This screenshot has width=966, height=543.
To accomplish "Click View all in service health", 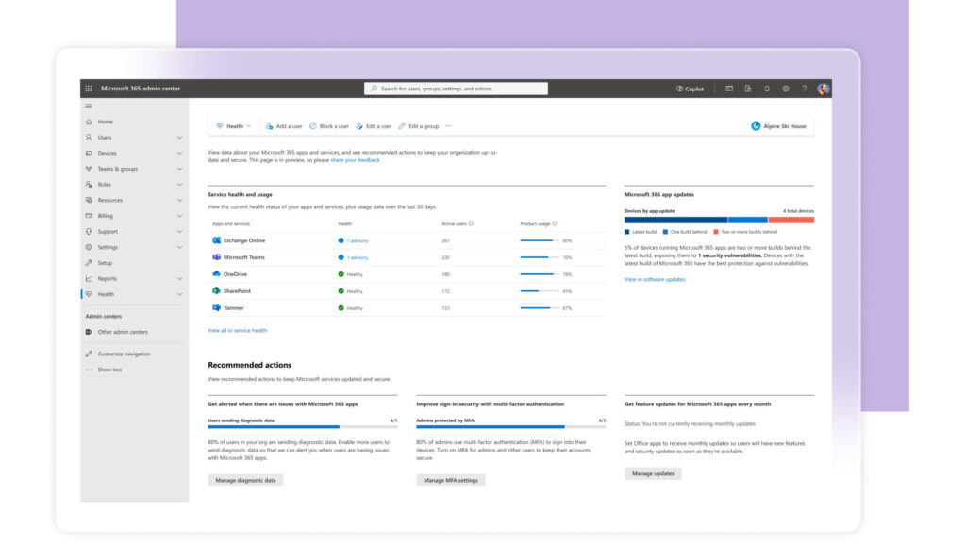I will (237, 330).
